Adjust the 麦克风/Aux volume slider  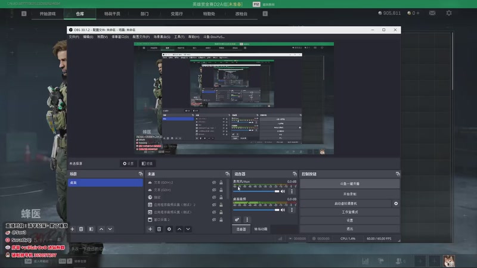(x=256, y=191)
